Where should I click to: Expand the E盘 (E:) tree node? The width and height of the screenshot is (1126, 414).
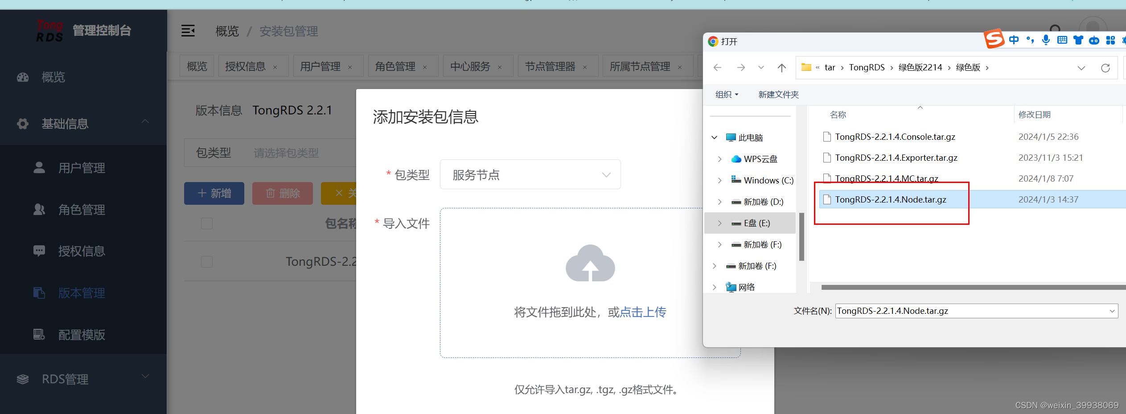point(720,223)
